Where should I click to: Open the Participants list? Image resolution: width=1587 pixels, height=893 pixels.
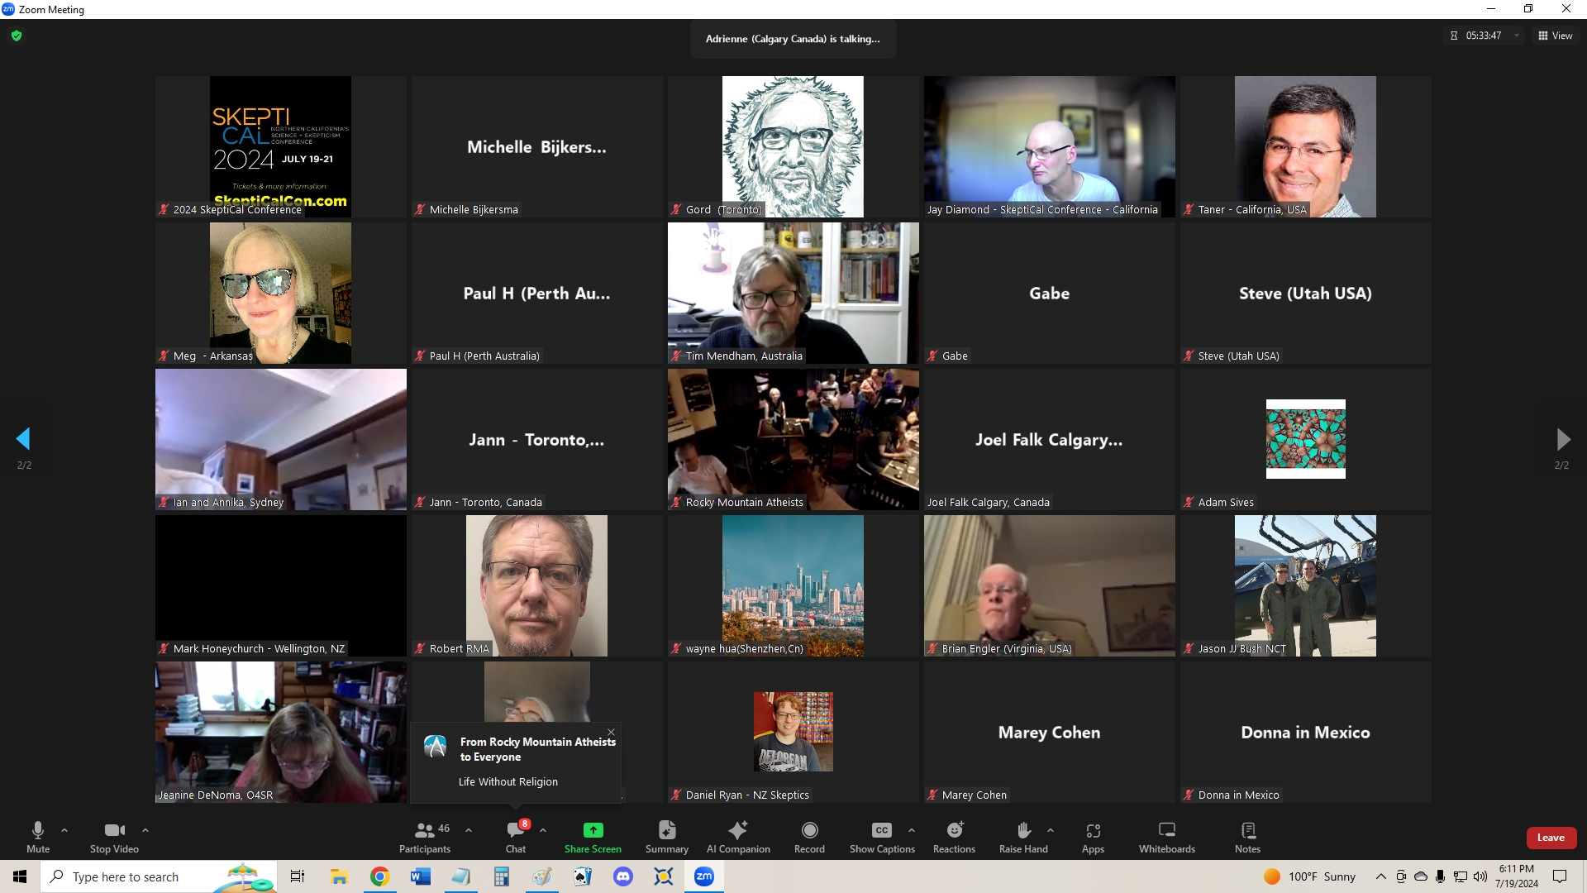425,831
